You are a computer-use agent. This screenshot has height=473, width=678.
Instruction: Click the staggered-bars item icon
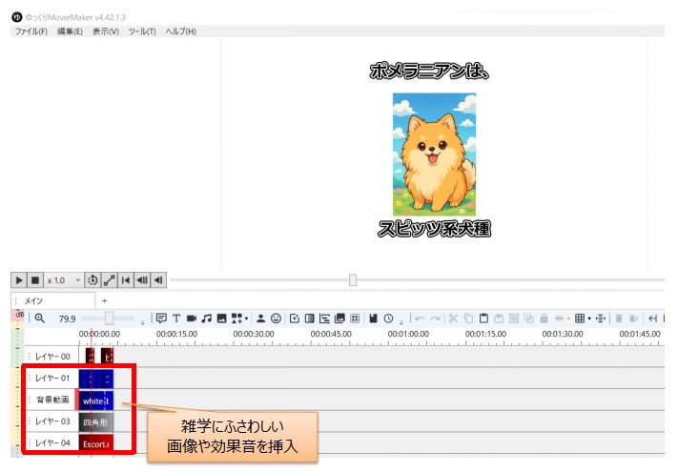coord(325,319)
